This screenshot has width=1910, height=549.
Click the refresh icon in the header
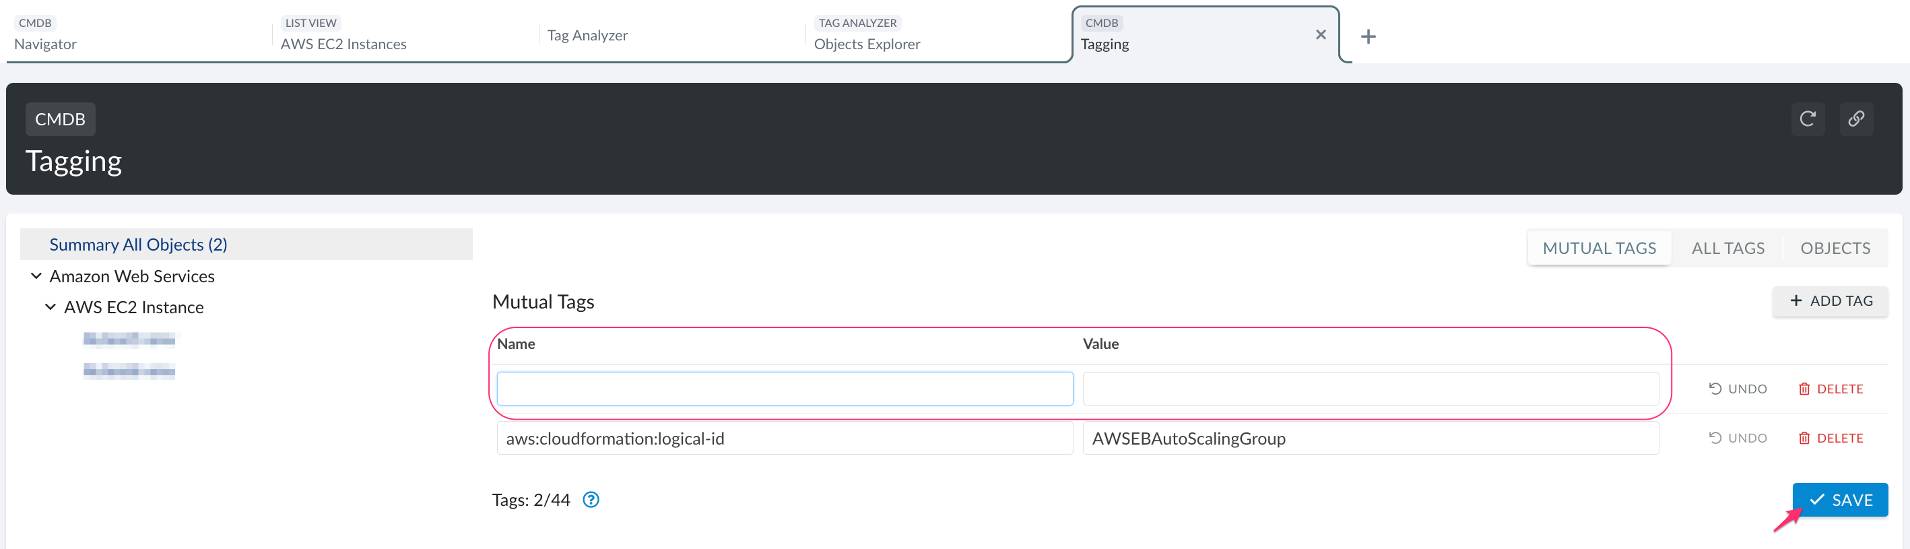tap(1807, 119)
